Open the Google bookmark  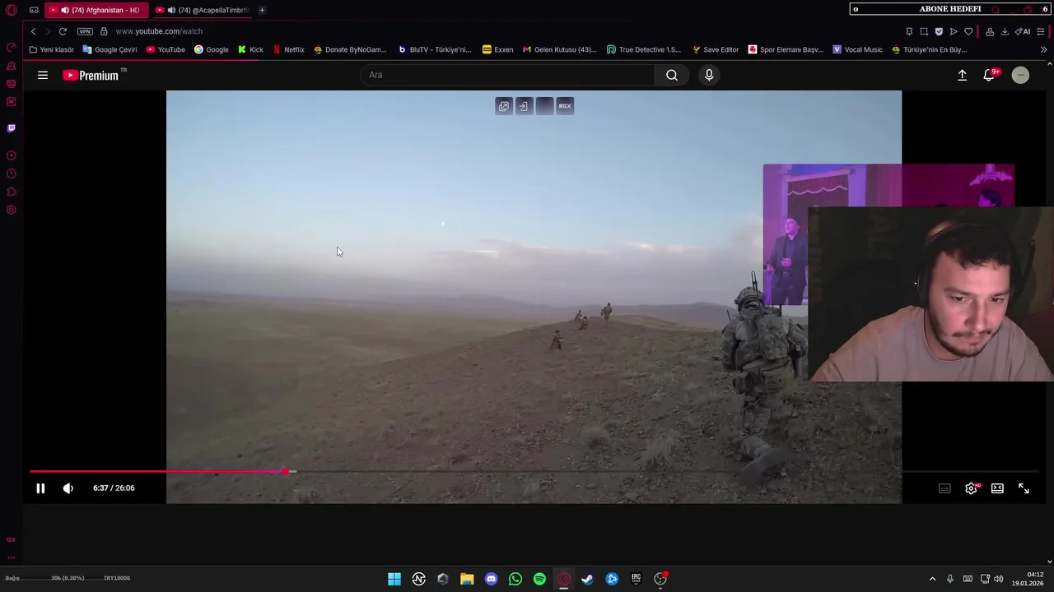[212, 49]
